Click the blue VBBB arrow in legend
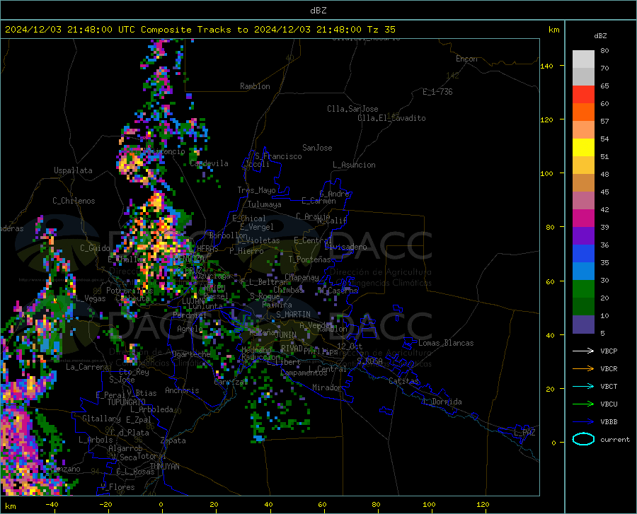This screenshot has width=637, height=514. [x=583, y=422]
